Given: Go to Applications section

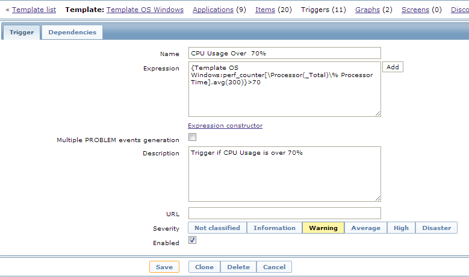Looking at the screenshot, I should click(213, 10).
